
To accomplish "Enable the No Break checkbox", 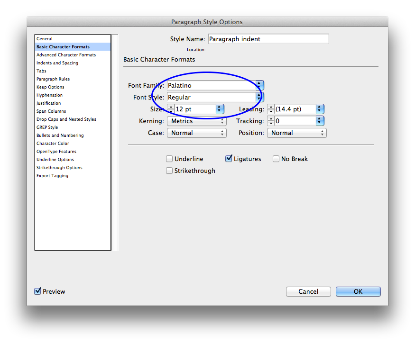I will click(276, 159).
